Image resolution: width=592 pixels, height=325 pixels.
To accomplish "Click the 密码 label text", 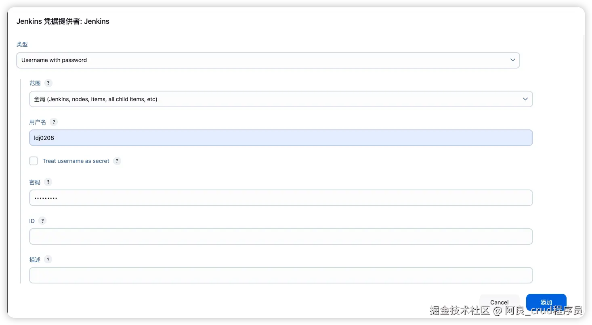I will click(35, 182).
